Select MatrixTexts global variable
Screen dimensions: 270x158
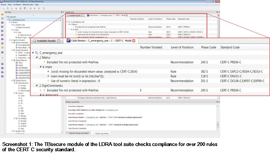pos(23,48)
